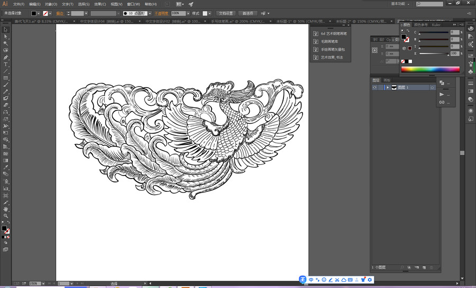
Task: Click the 首选项 button
Action: pos(248,13)
